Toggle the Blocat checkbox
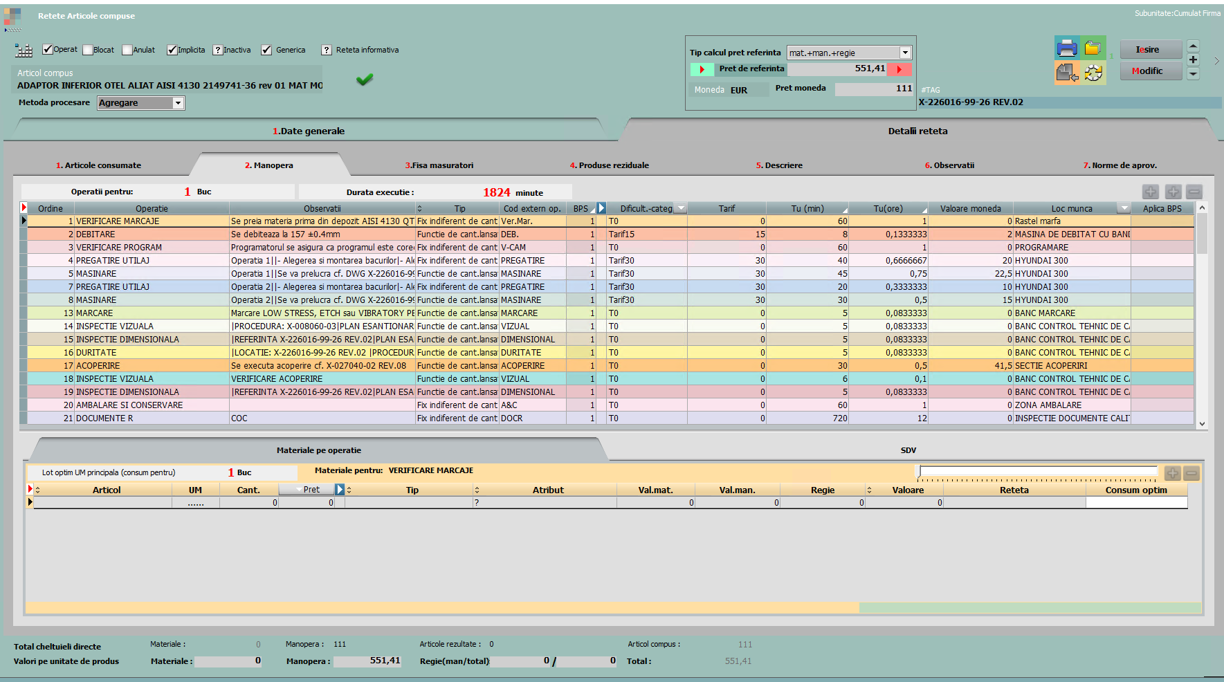Viewport: 1224px width, 682px height. [x=89, y=50]
